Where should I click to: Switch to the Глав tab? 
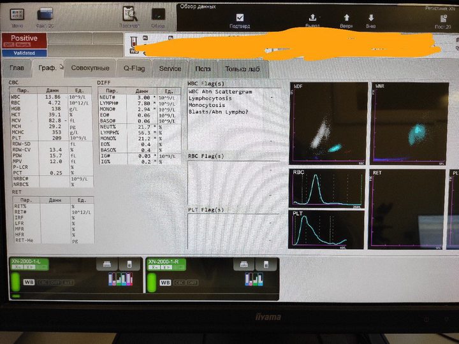(x=17, y=68)
